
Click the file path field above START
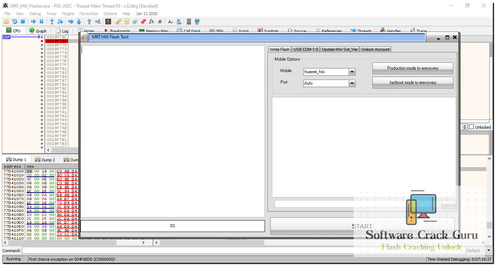coord(356,204)
